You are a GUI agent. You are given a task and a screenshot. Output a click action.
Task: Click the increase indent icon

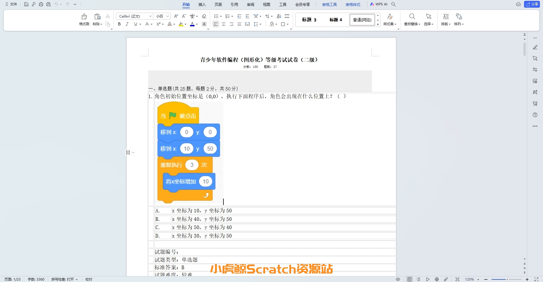pos(247,16)
